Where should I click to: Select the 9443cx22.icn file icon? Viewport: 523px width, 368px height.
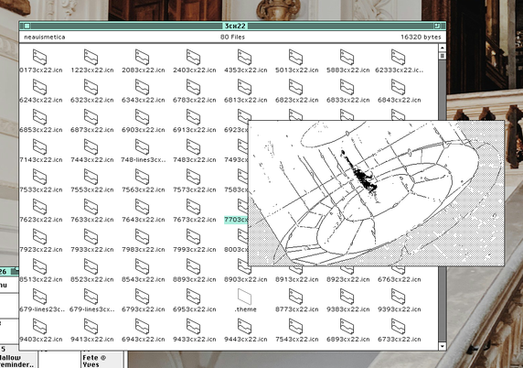tap(244, 327)
